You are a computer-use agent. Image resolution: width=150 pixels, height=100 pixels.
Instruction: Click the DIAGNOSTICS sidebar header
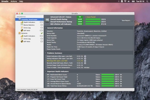pyautogui.click(x=21, y=17)
